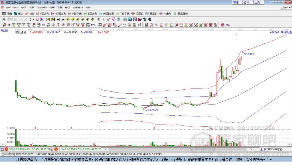The height and width of the screenshot is (165, 292).
Task: Open the 赢家轮 tool
Action: click(x=151, y=14)
